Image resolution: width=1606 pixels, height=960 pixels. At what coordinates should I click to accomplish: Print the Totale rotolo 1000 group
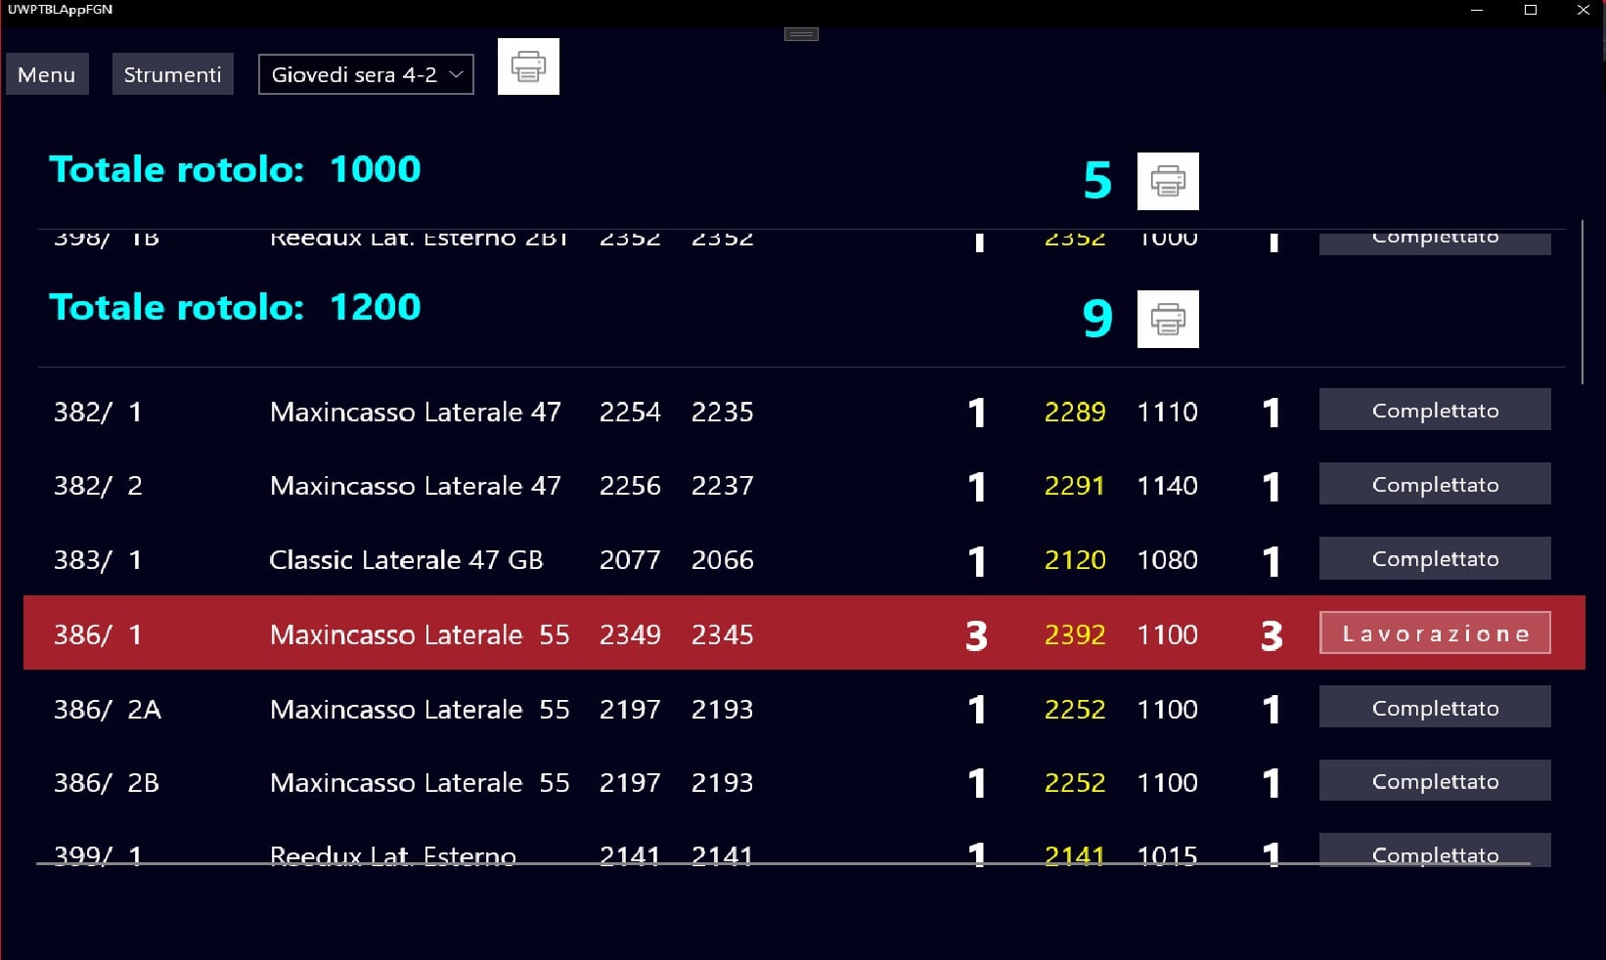pyautogui.click(x=1168, y=181)
